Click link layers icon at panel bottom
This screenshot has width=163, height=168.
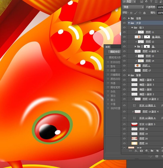pyautogui.click(x=130, y=151)
